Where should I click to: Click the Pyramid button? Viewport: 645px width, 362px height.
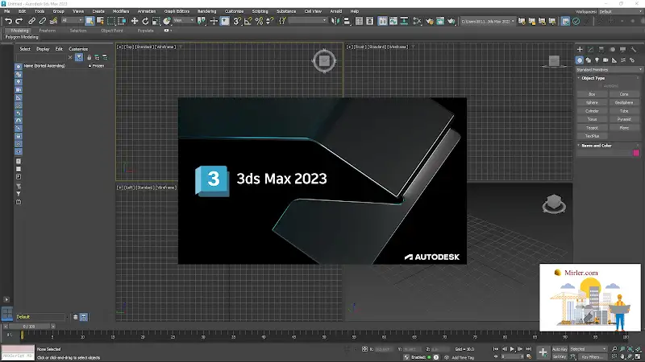click(624, 119)
